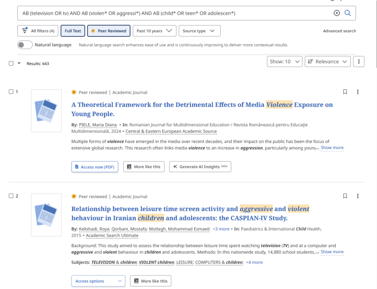
Task: Toggle Natural language search switch
Action: pos(25,45)
